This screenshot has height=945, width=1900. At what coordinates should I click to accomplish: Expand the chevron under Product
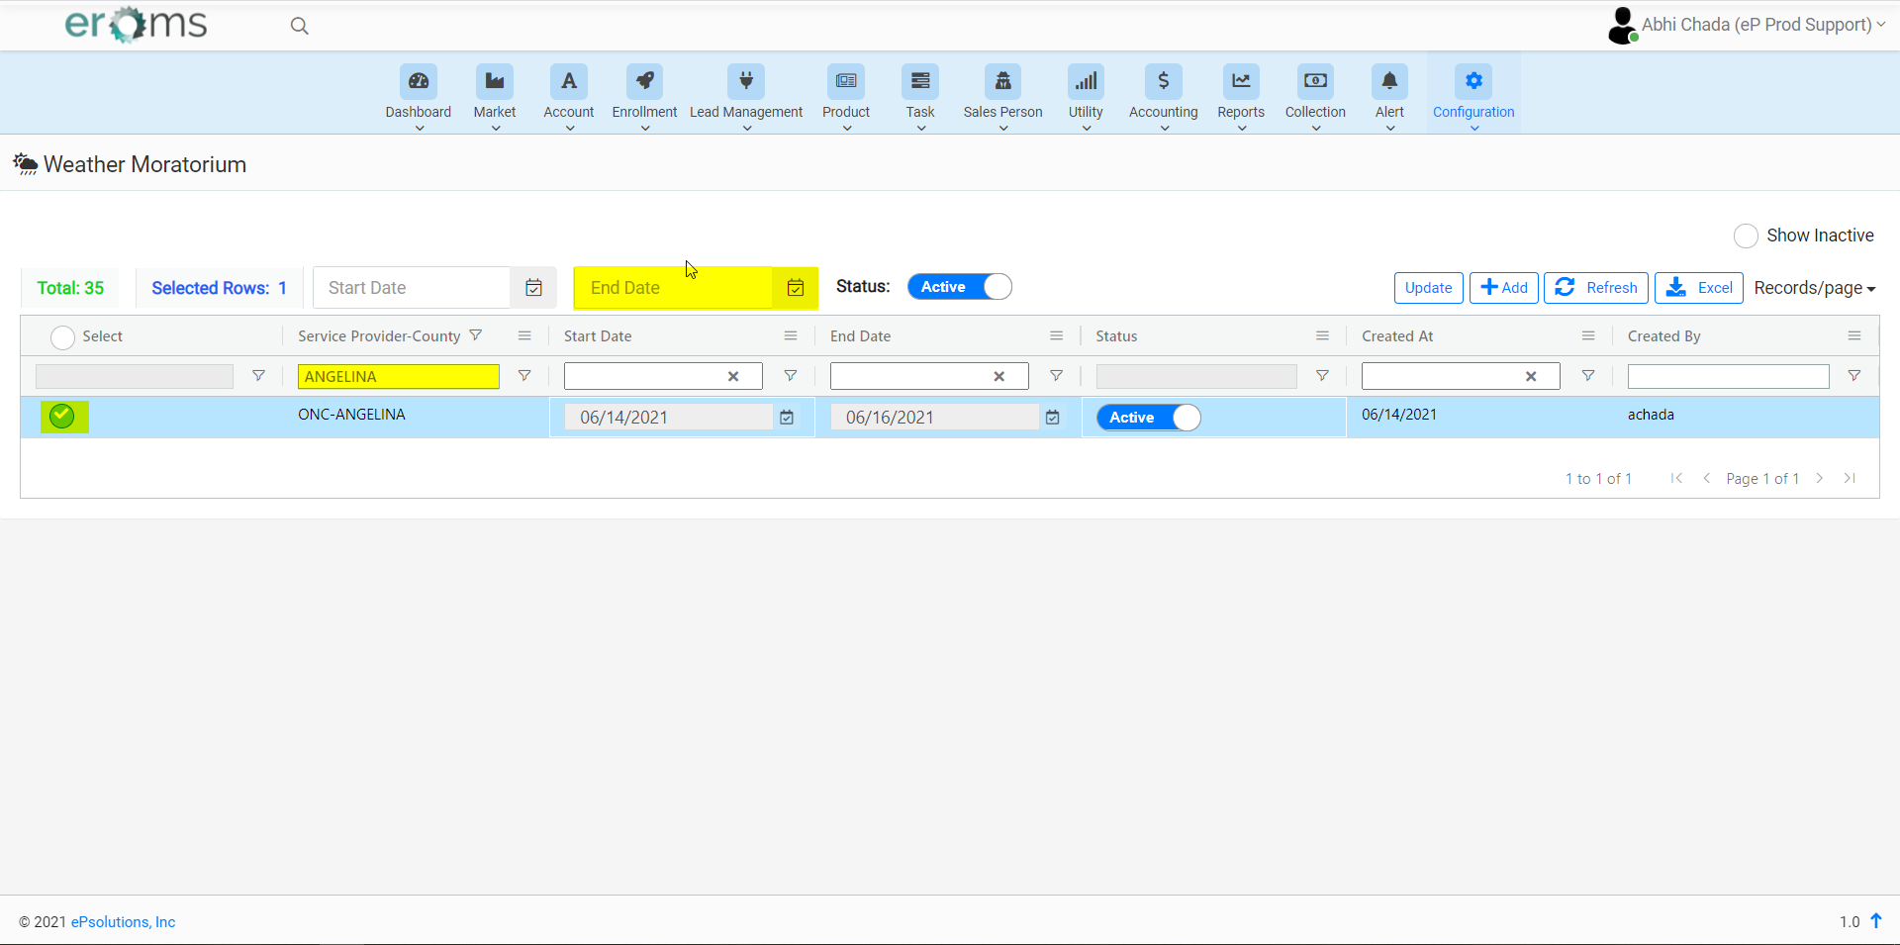(846, 129)
